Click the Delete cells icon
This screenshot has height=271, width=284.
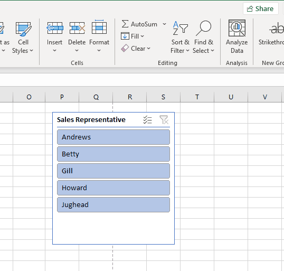pyautogui.click(x=77, y=28)
